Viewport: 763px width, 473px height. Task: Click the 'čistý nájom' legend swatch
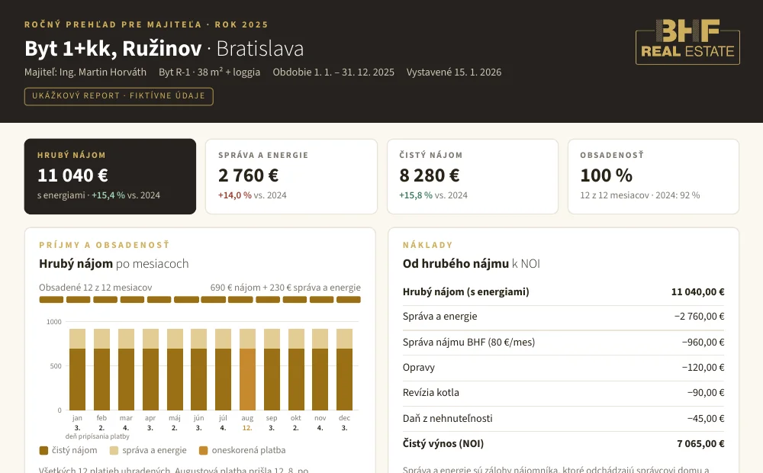pos(43,451)
